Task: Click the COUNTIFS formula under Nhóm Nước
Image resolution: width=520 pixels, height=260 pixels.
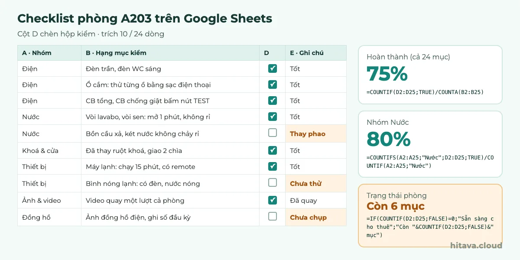Action: (430, 162)
